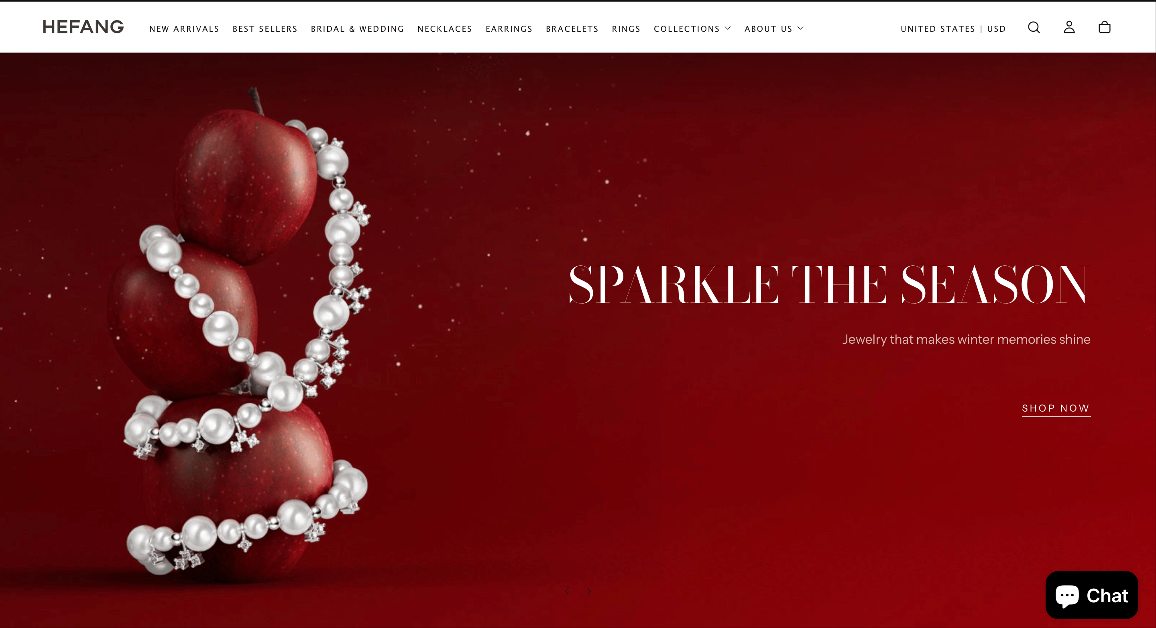Click the Sparkle the Season headline

[x=829, y=284]
